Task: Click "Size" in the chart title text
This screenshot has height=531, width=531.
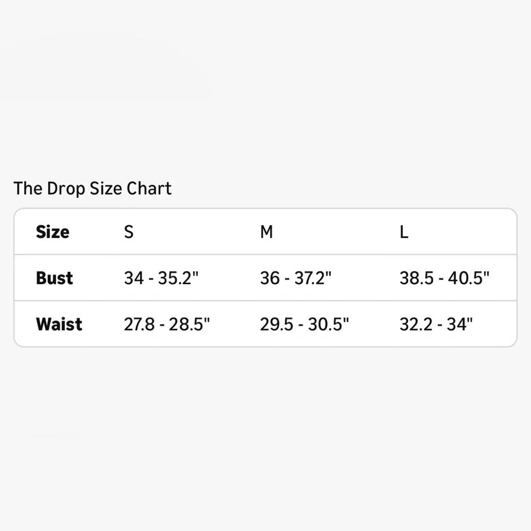Action: point(105,189)
